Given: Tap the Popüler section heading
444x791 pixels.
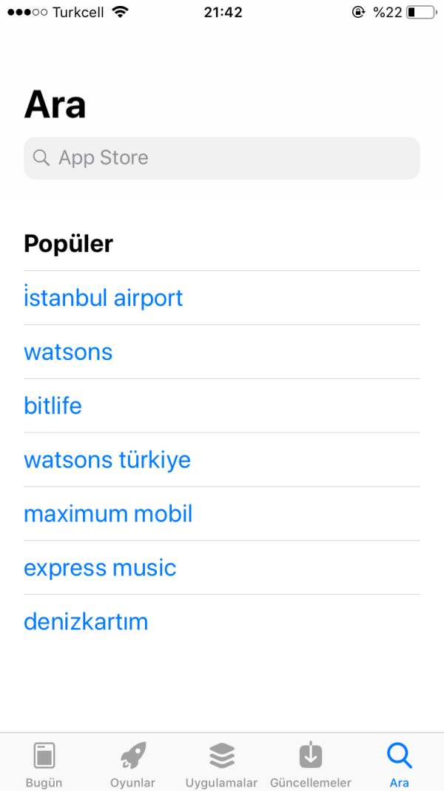Looking at the screenshot, I should pyautogui.click(x=68, y=243).
